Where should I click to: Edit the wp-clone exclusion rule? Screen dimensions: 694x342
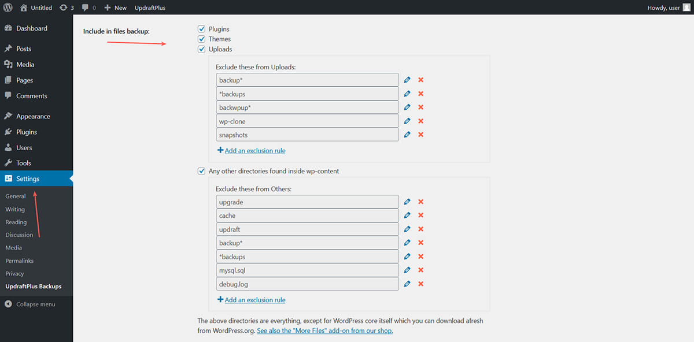[x=407, y=121]
